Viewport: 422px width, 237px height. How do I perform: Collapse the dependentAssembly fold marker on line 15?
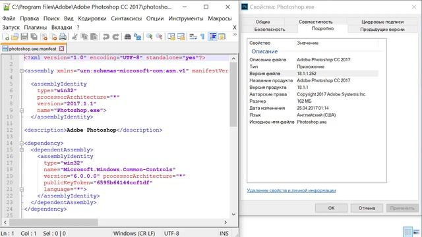(x=21, y=150)
